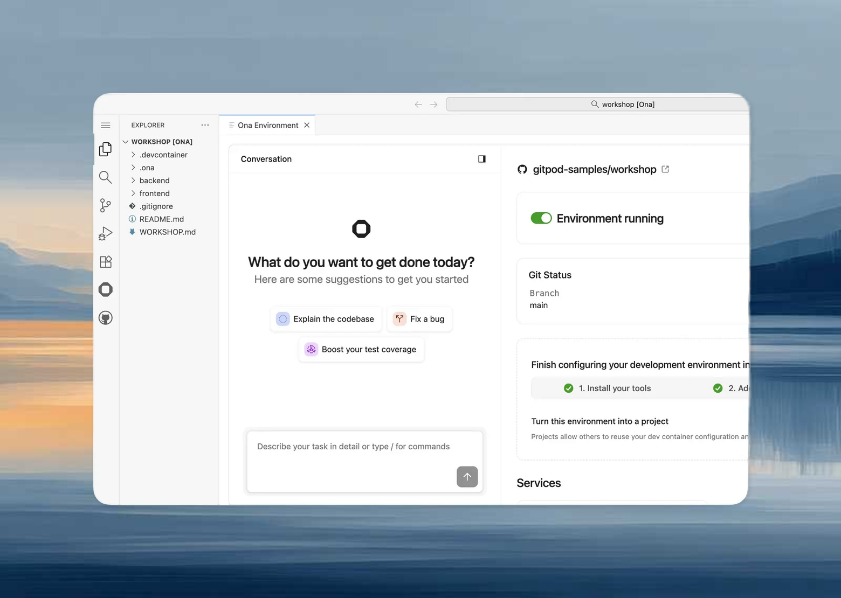The height and width of the screenshot is (598, 841).
Task: Check step 2 completion indicator
Action: pyautogui.click(x=718, y=388)
